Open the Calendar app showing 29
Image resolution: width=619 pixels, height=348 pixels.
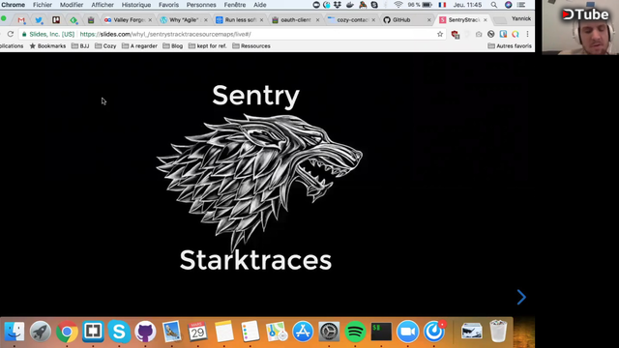(197, 331)
